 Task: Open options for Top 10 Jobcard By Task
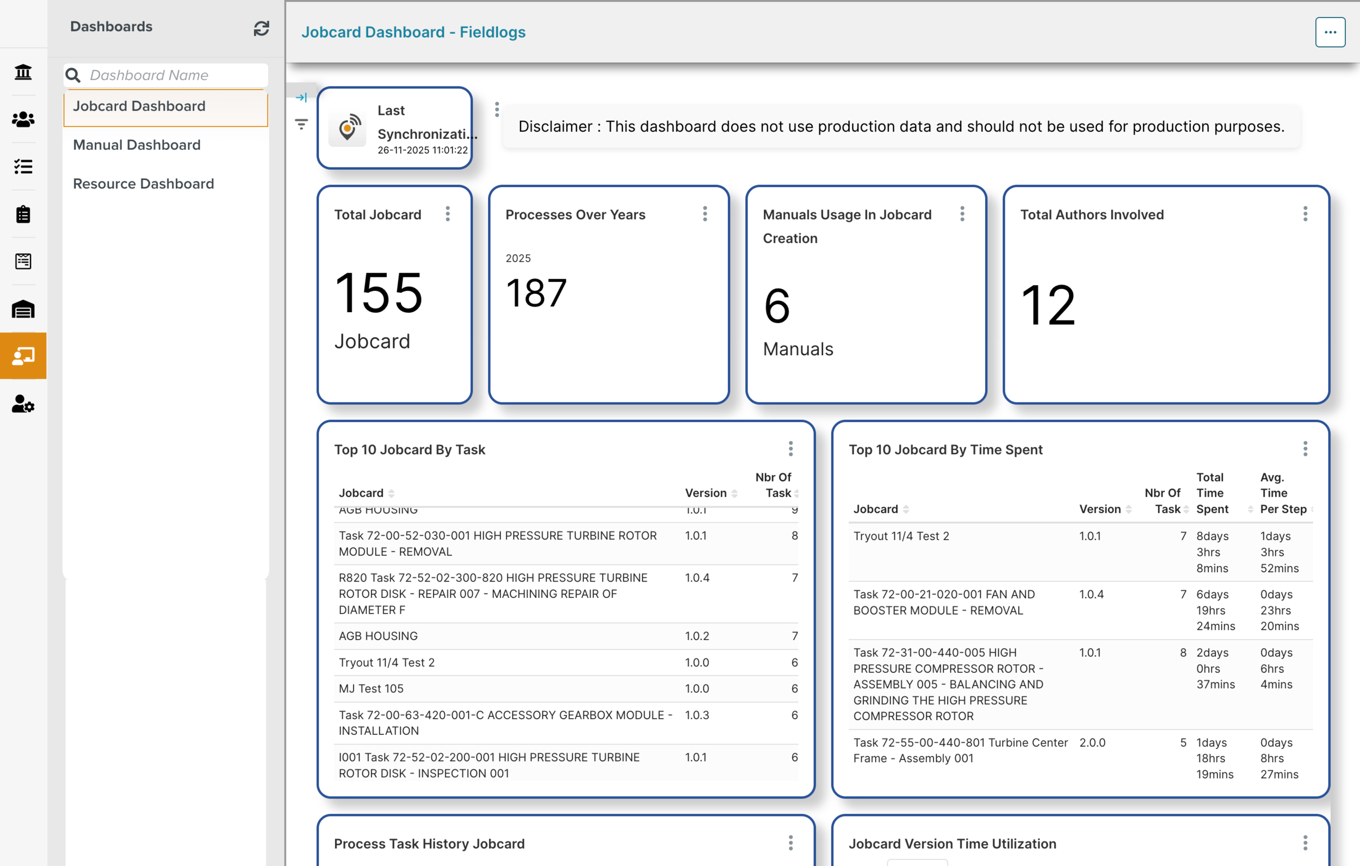coord(790,449)
